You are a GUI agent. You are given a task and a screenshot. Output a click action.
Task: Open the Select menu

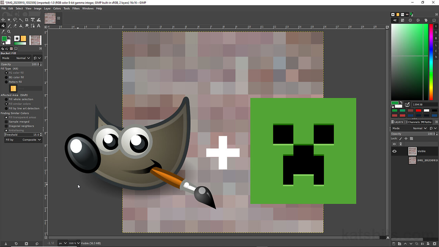click(x=19, y=8)
